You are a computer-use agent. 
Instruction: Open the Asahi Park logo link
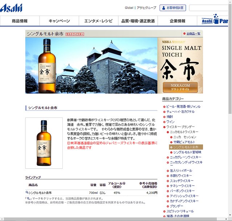(215, 20)
